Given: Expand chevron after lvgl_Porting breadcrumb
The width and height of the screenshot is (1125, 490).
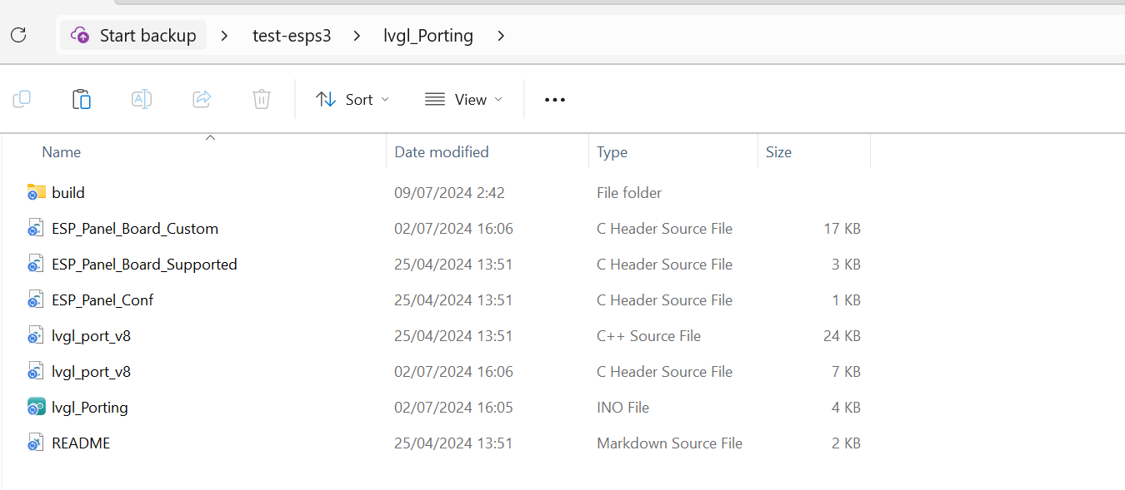Looking at the screenshot, I should click(501, 36).
